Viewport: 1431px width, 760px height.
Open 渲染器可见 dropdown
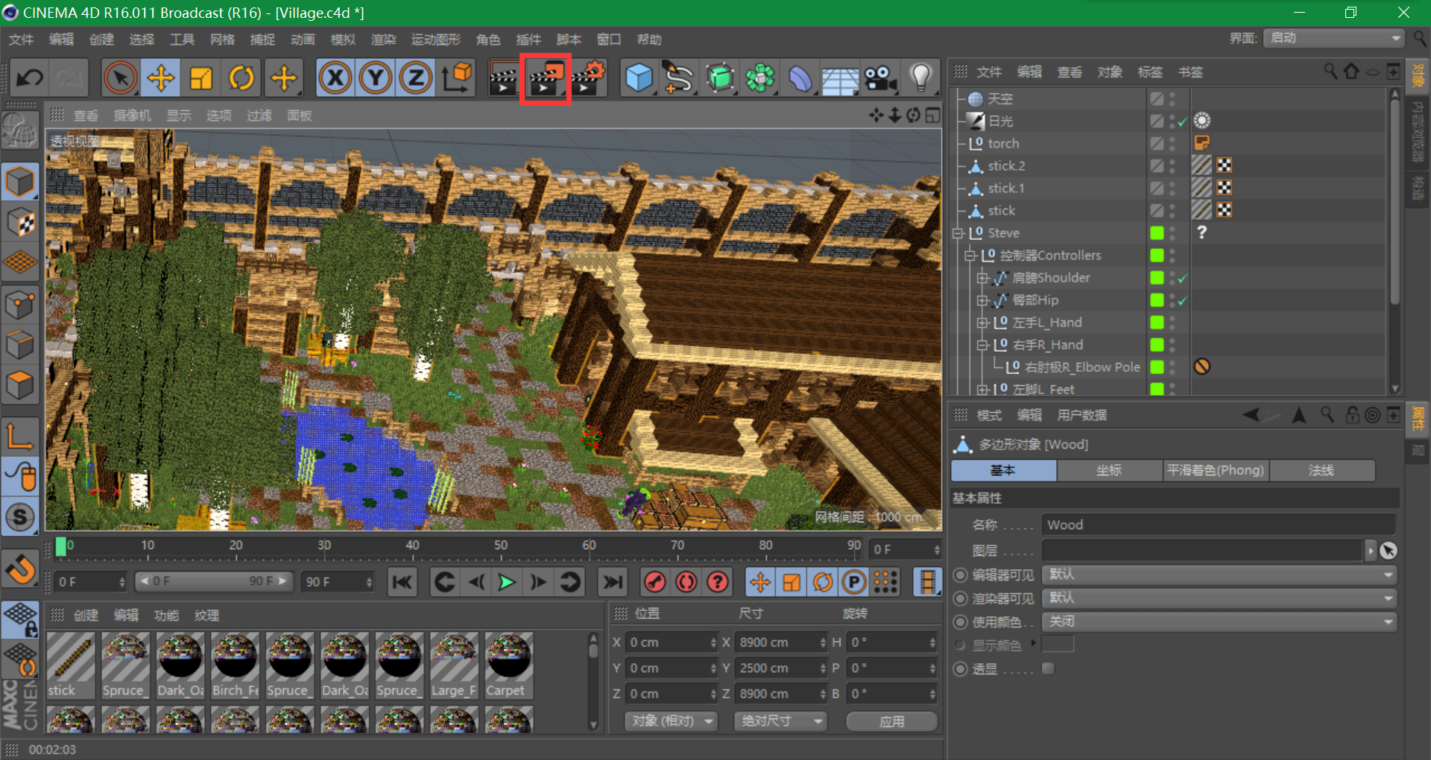tap(1219, 598)
